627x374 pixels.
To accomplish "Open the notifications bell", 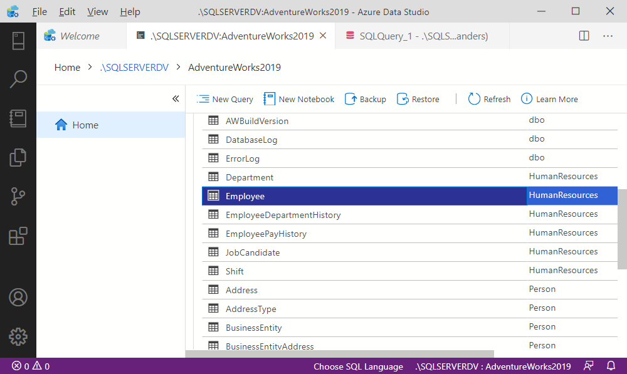I will pyautogui.click(x=611, y=366).
